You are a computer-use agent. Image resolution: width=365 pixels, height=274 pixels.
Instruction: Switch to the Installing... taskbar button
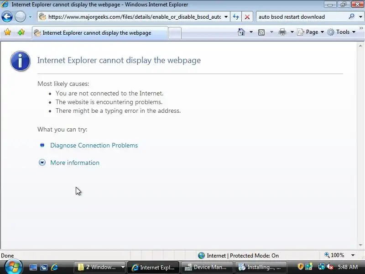point(261,267)
